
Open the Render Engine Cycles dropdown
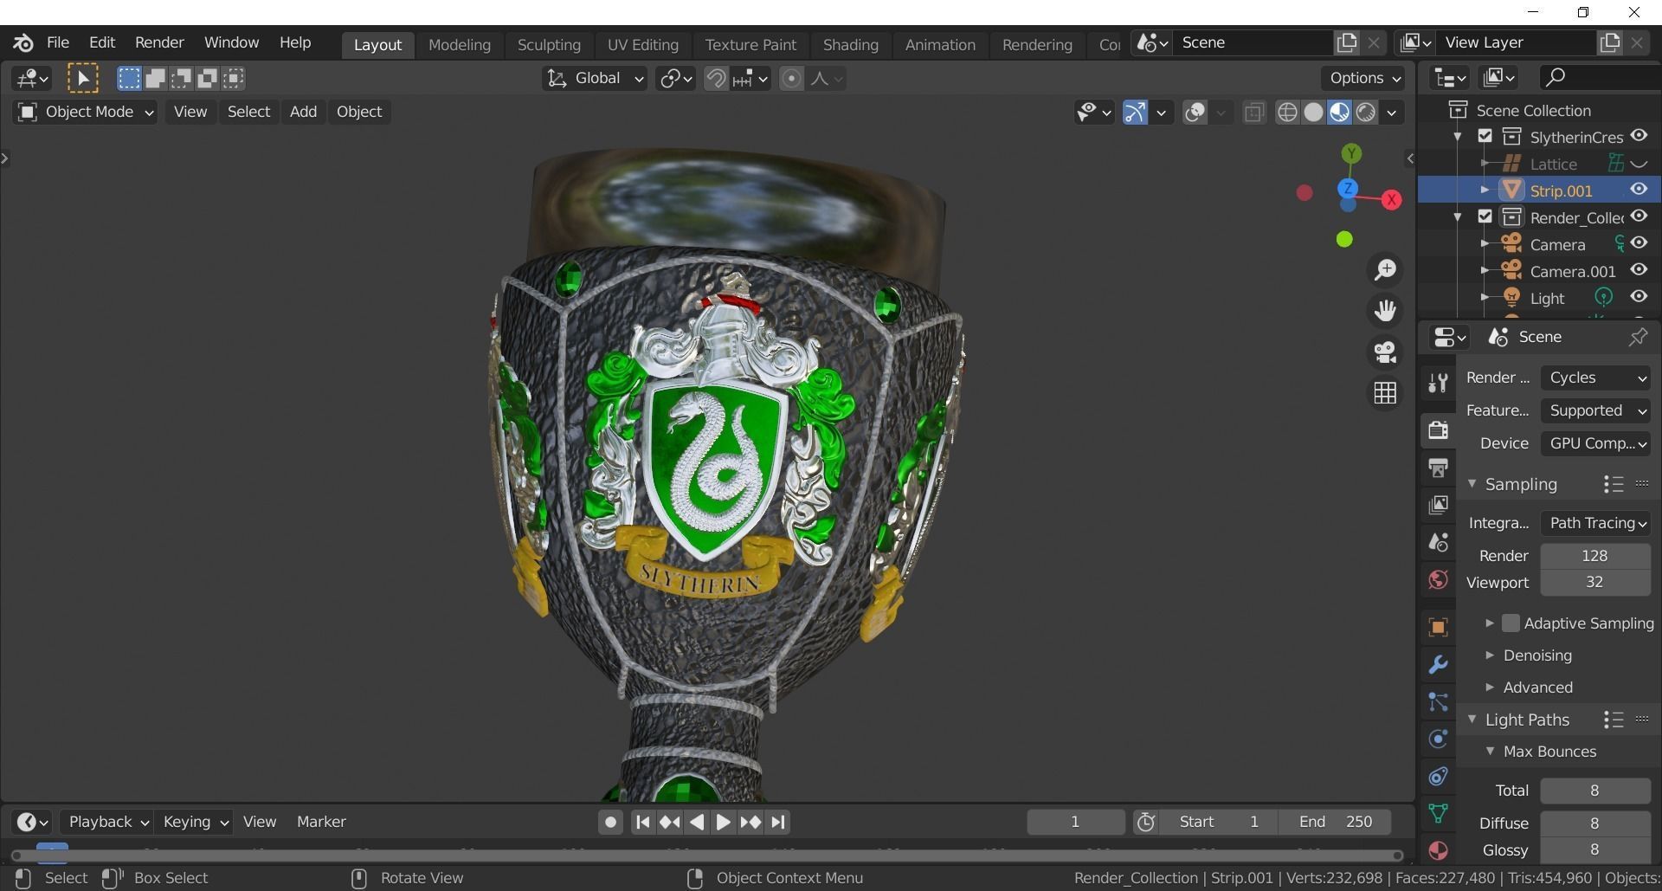point(1595,378)
